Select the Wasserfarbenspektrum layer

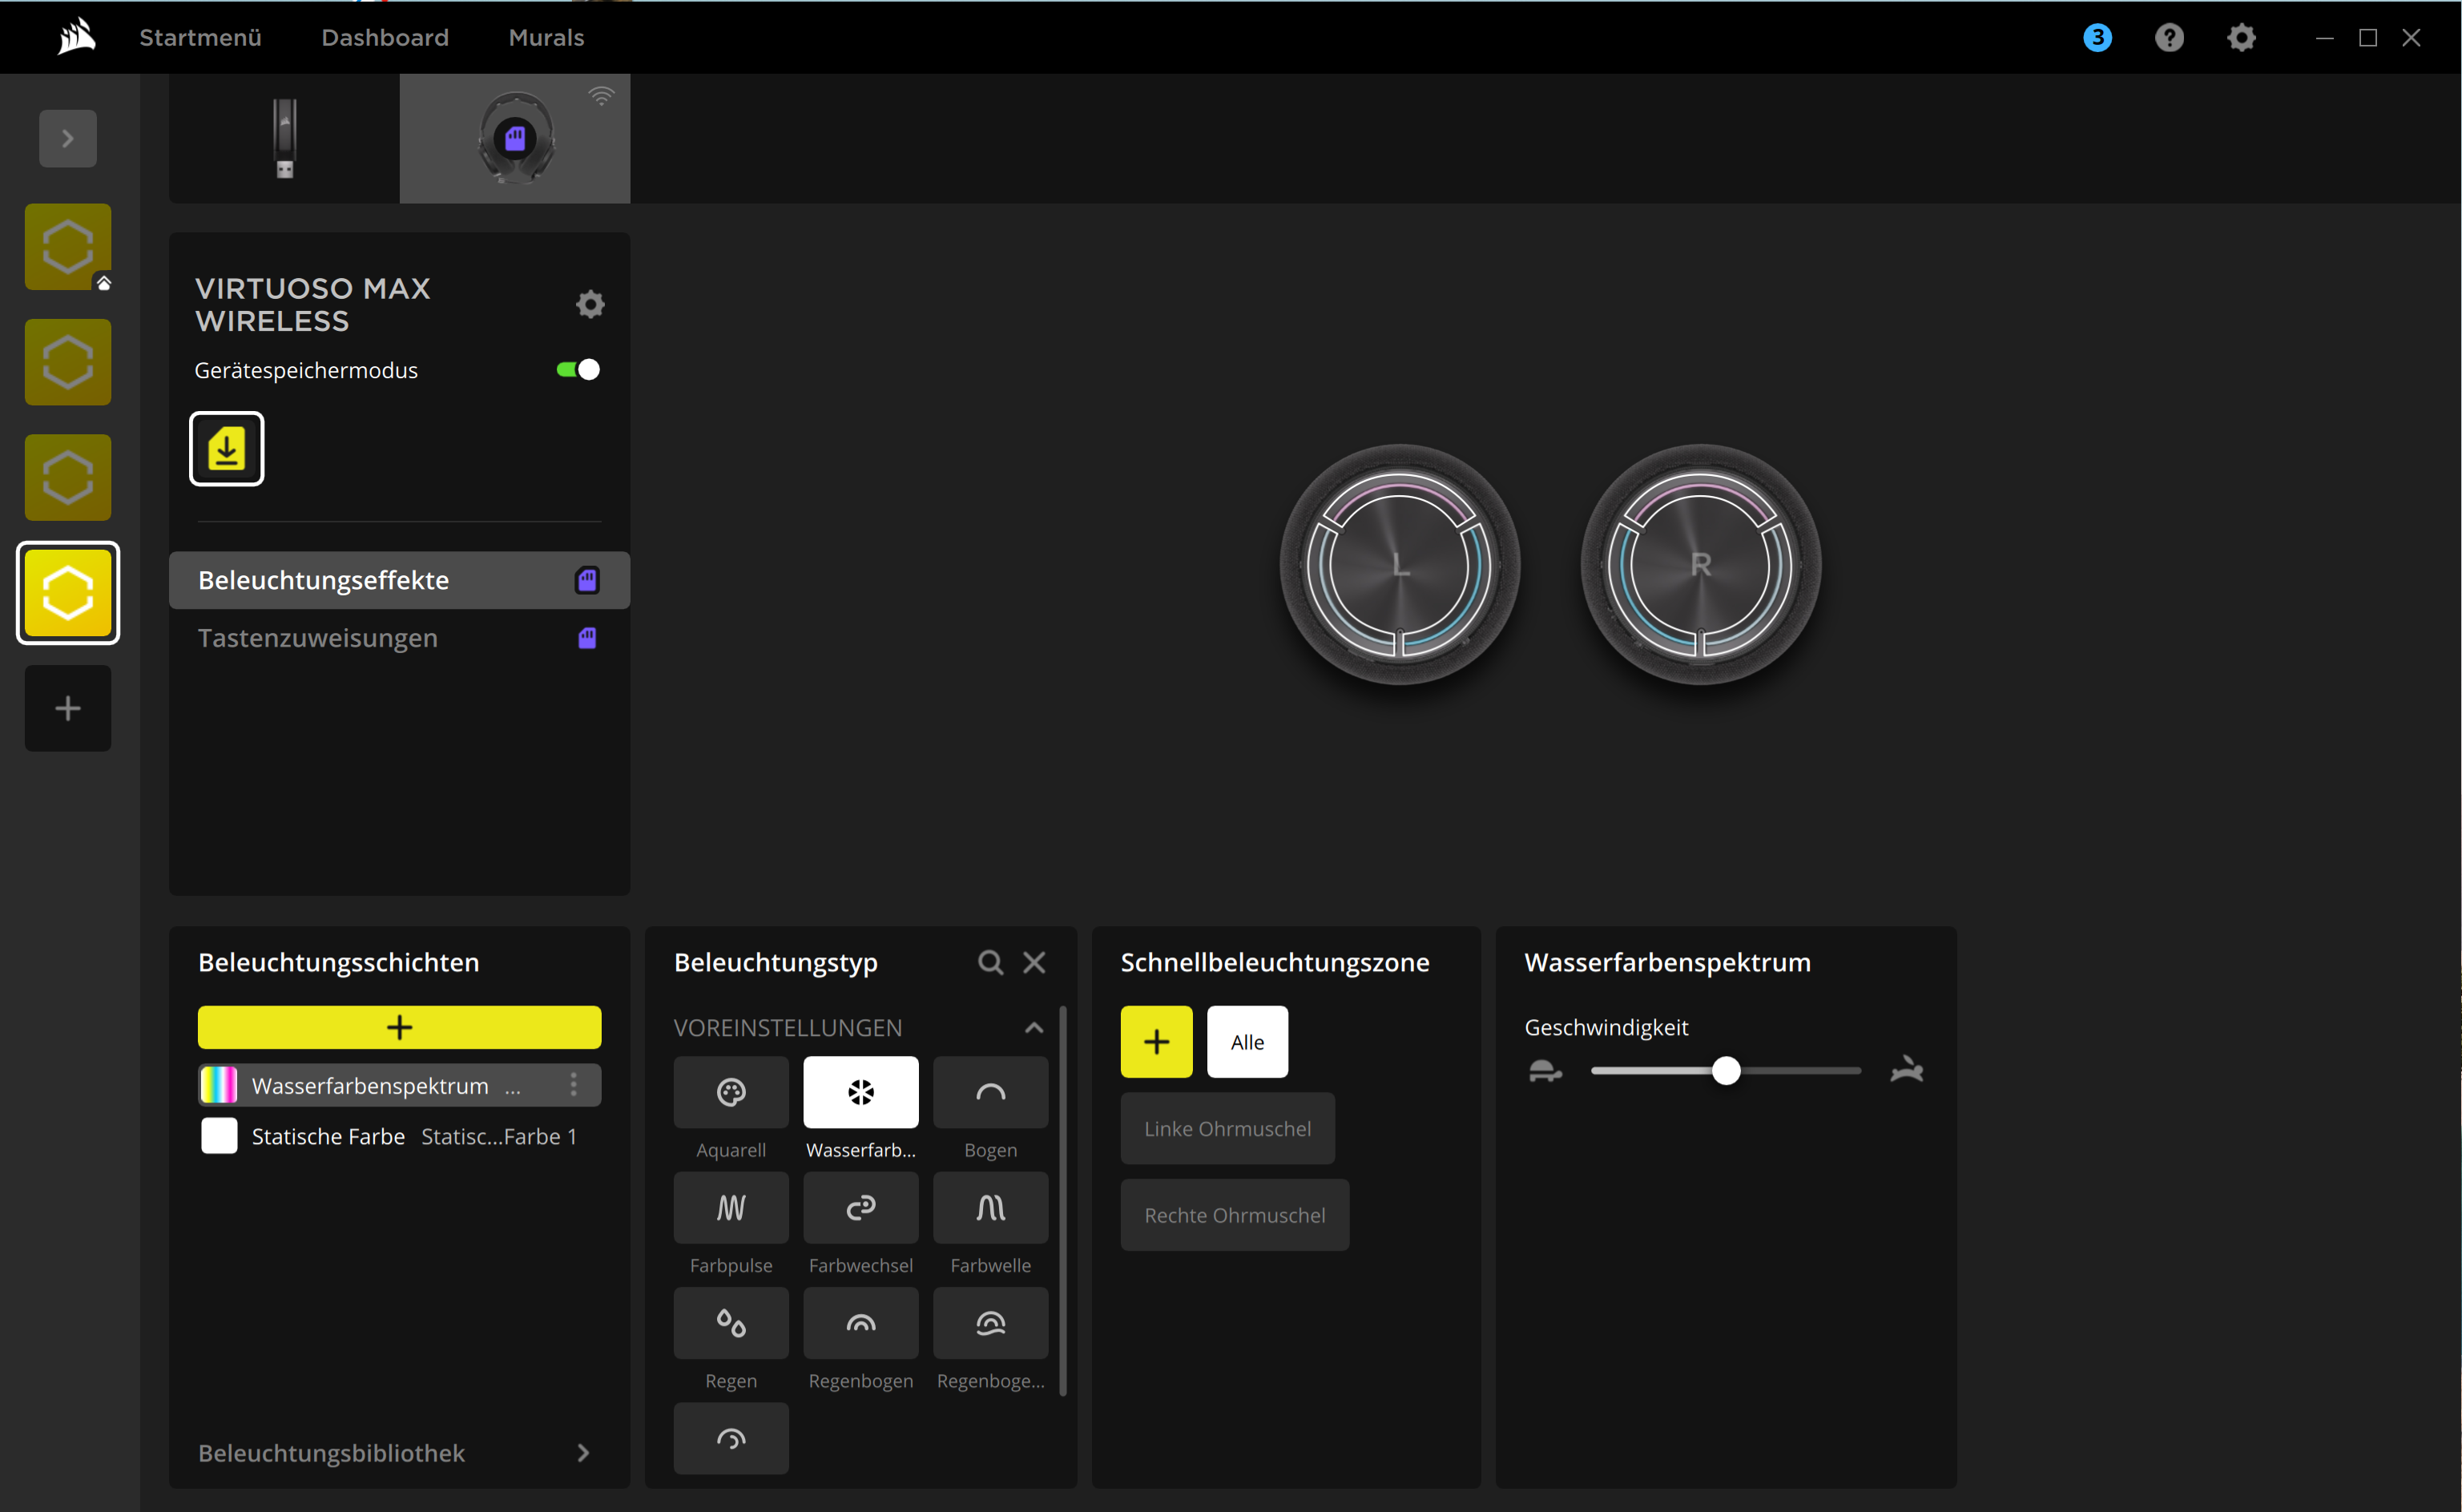tap(400, 1085)
